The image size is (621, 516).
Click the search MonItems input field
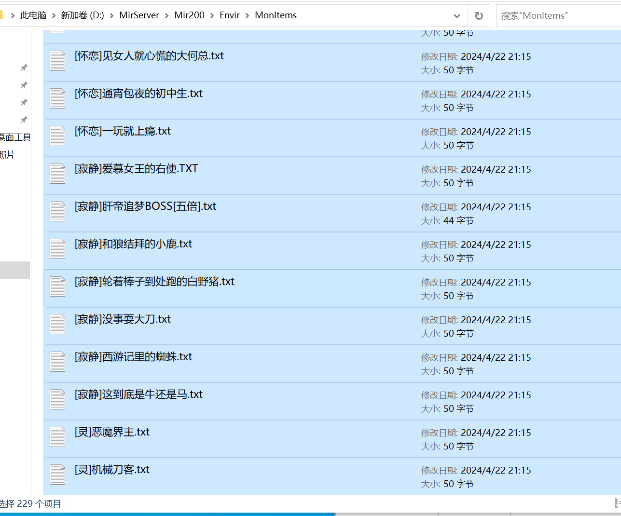coord(560,15)
